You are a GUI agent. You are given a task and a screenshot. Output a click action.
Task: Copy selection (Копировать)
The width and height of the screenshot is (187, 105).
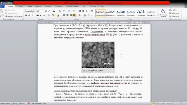[11, 13]
